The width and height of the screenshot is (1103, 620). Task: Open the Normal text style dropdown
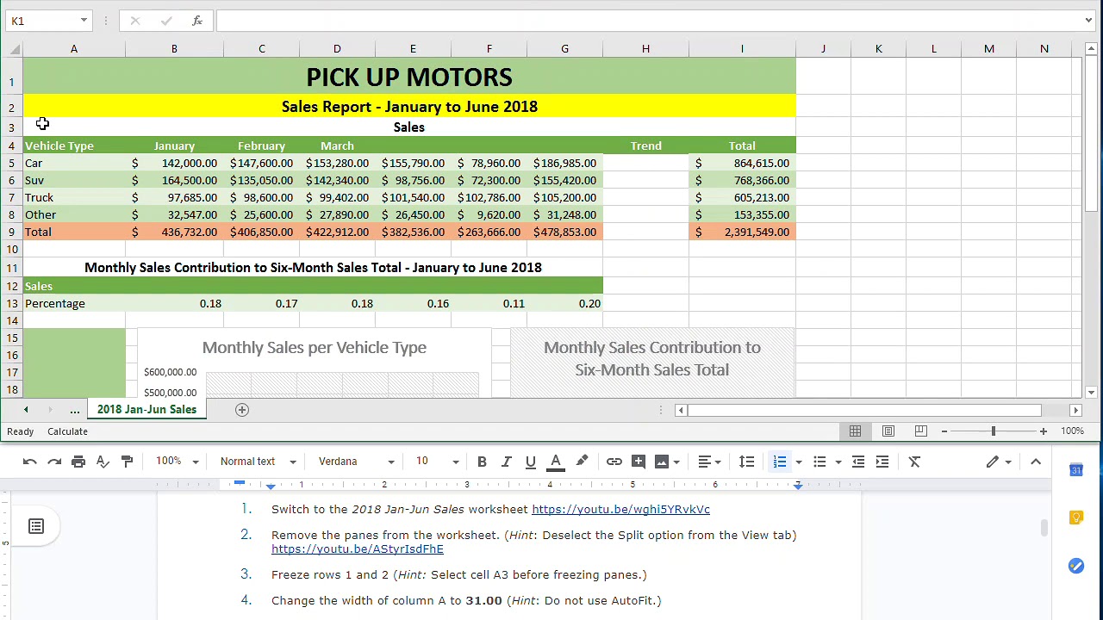click(x=258, y=462)
